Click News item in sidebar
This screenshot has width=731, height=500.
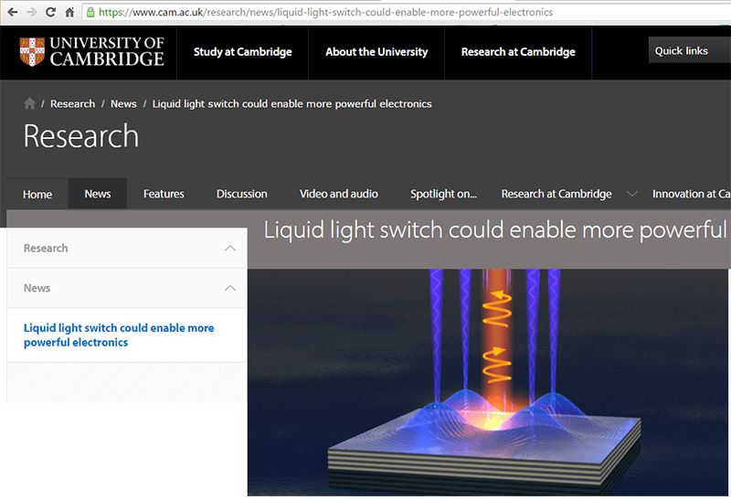37,288
